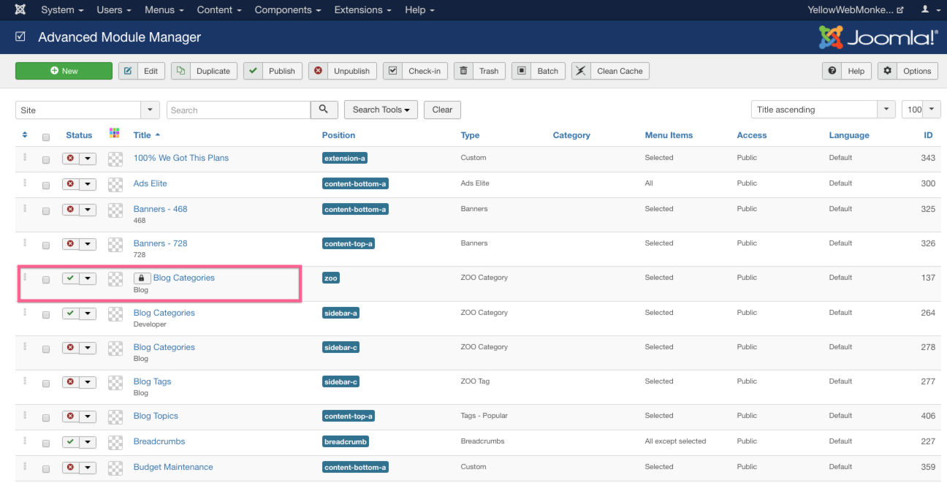Open the System menu
The width and height of the screenshot is (947, 483).
click(62, 10)
